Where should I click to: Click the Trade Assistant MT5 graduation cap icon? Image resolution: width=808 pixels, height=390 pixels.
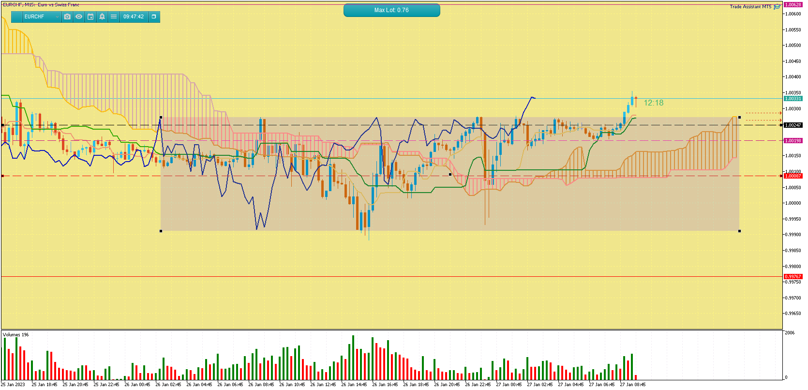777,7
